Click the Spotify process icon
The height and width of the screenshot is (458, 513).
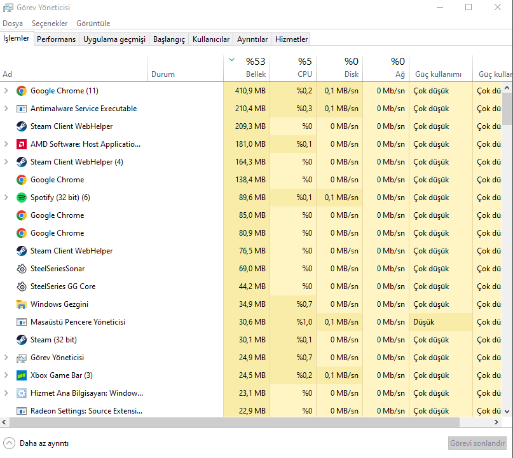click(22, 198)
